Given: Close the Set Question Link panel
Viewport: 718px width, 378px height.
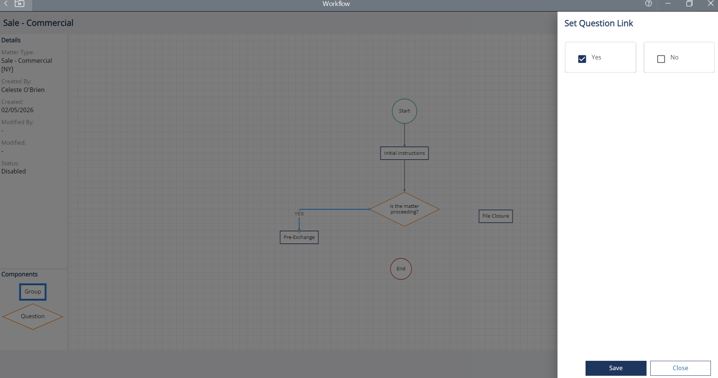Looking at the screenshot, I should click(x=680, y=368).
